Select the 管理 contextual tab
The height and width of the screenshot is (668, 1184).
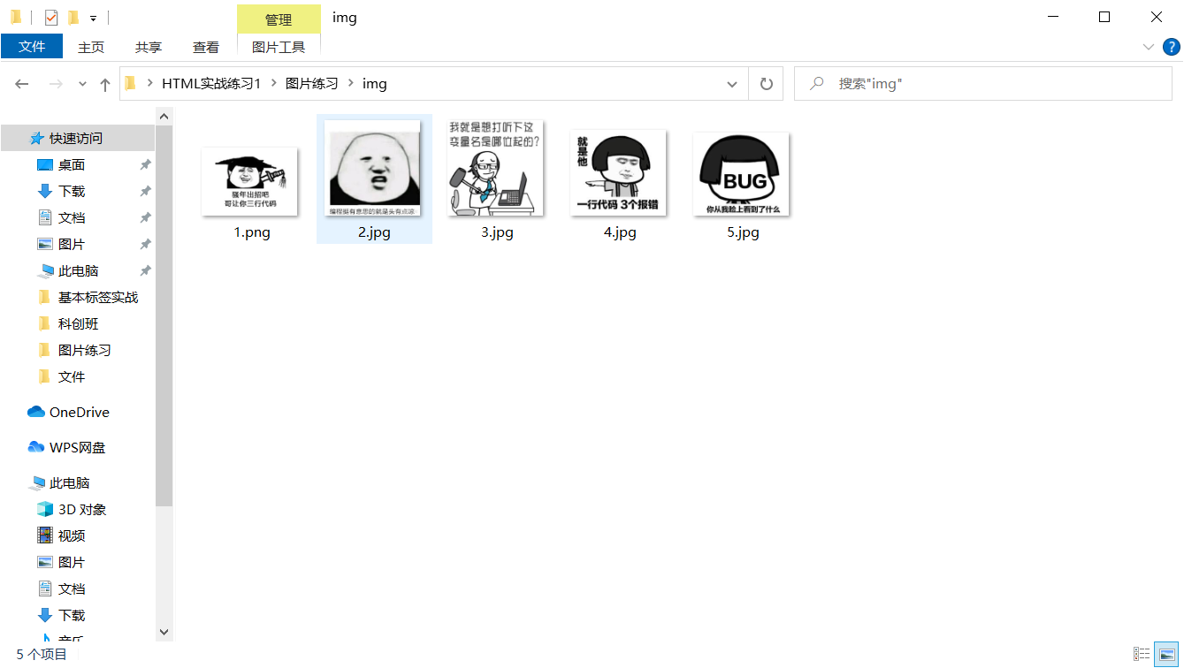(x=279, y=19)
